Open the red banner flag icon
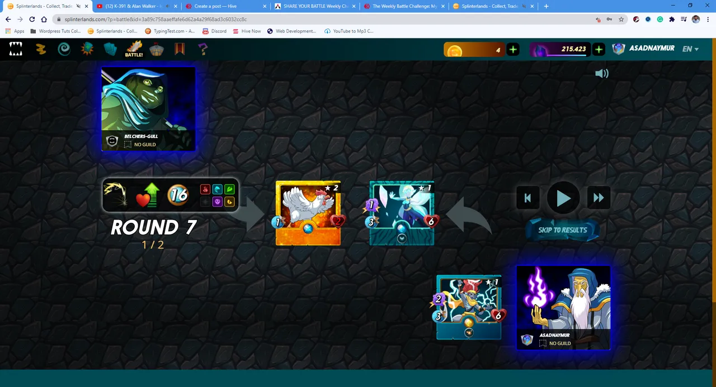Viewport: 716px width, 387px height. point(180,49)
